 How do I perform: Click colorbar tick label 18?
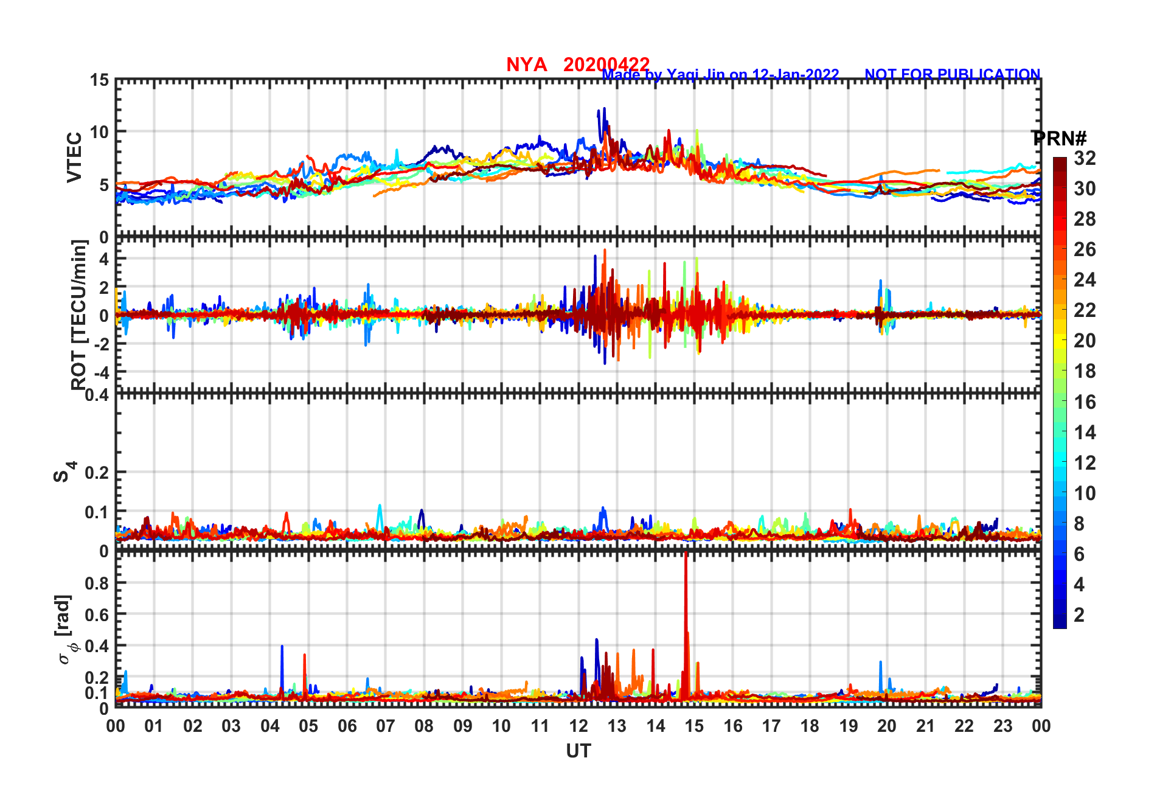[1085, 371]
